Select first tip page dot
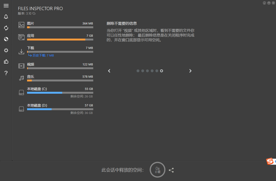The image size is (276, 181). coord(138,71)
